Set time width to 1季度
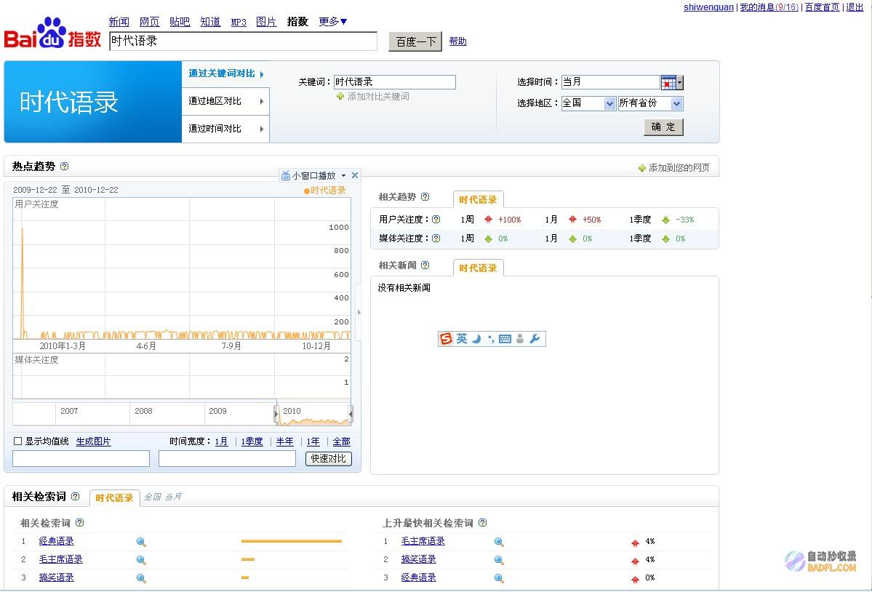Image resolution: width=872 pixels, height=592 pixels. pyautogui.click(x=252, y=441)
